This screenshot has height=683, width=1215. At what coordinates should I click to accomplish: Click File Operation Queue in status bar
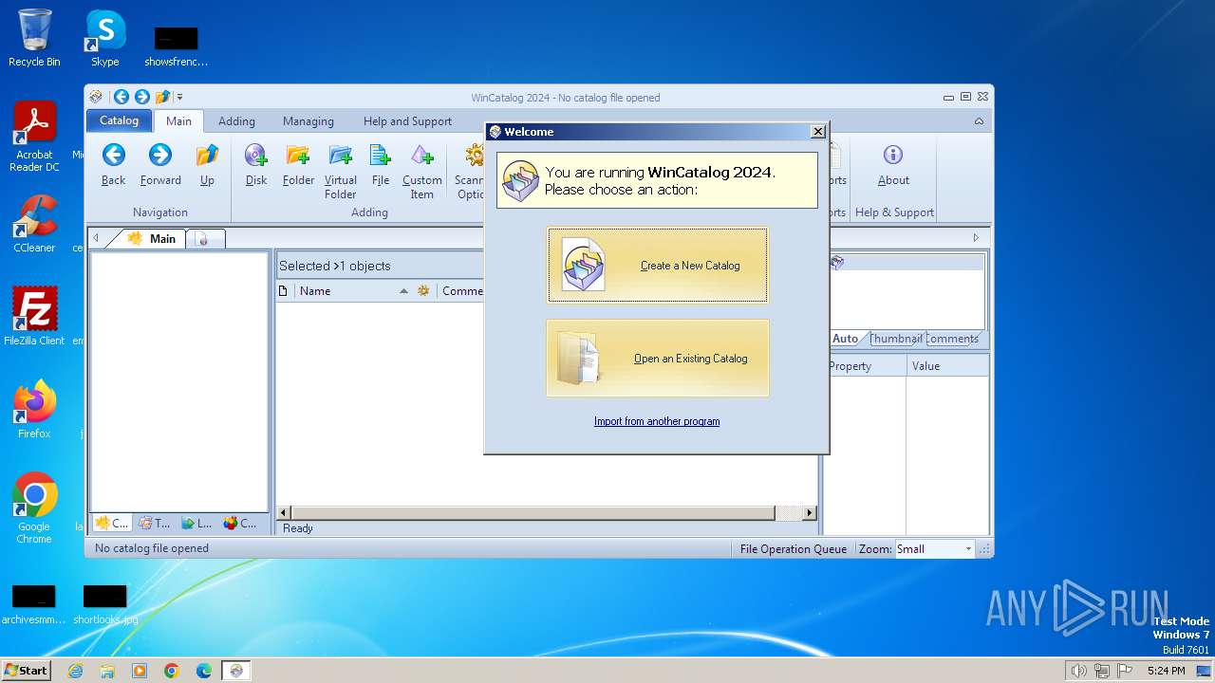794,548
